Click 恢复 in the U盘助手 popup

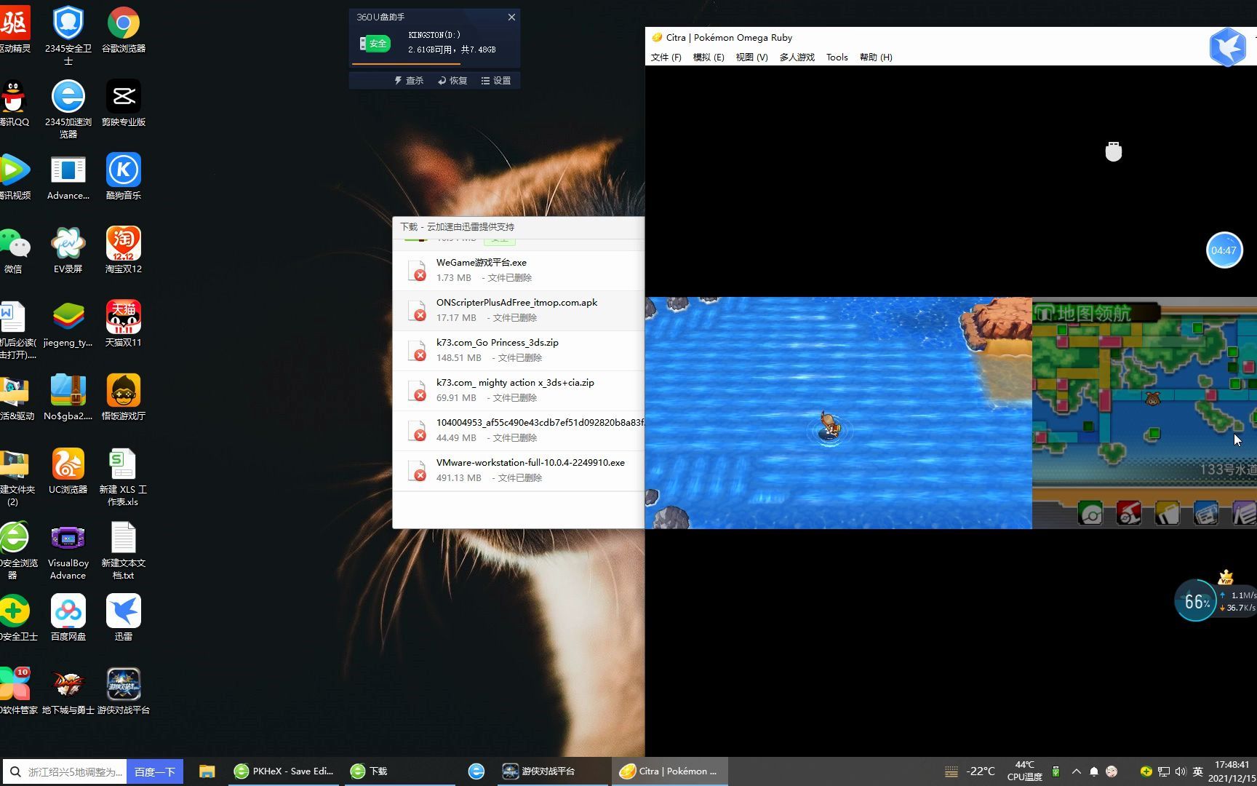pyautogui.click(x=452, y=81)
